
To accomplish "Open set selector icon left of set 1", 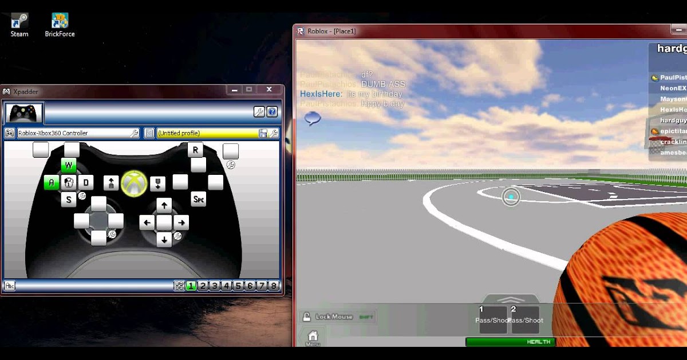I will click(179, 286).
